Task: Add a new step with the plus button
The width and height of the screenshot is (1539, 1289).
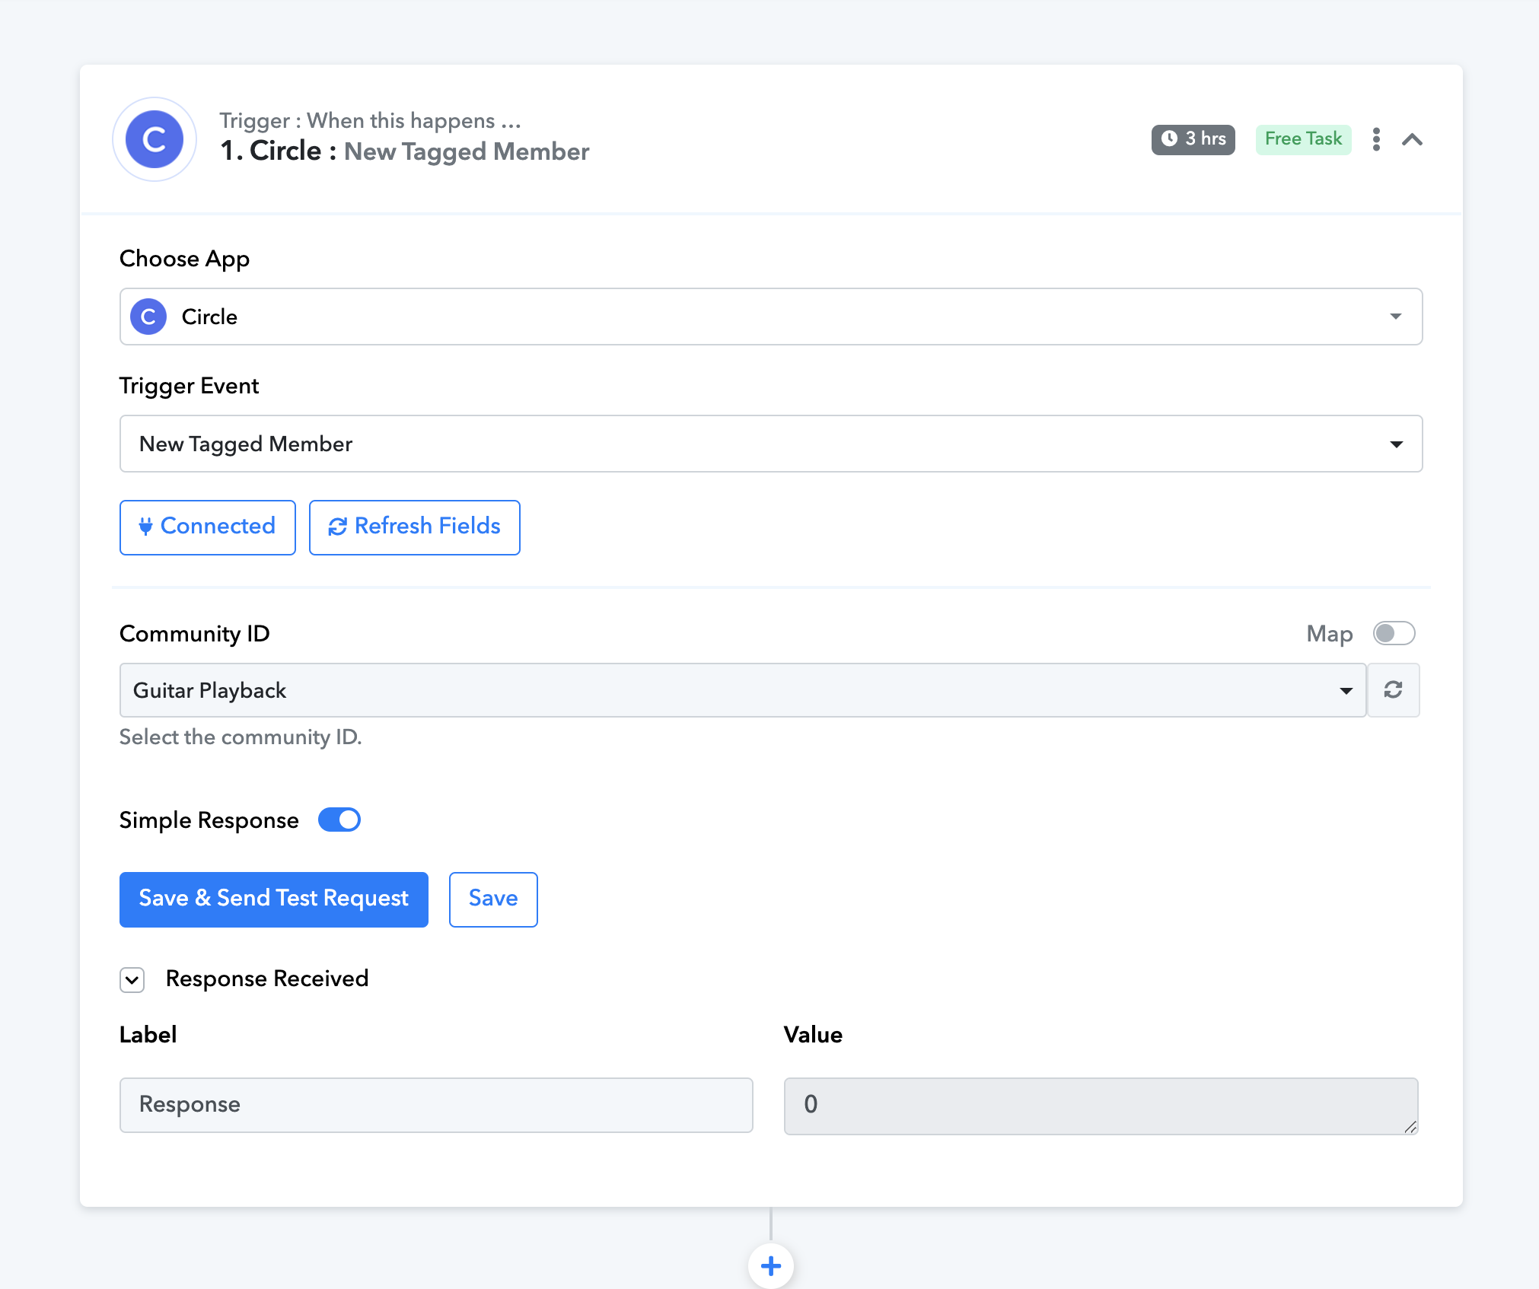Action: (771, 1265)
